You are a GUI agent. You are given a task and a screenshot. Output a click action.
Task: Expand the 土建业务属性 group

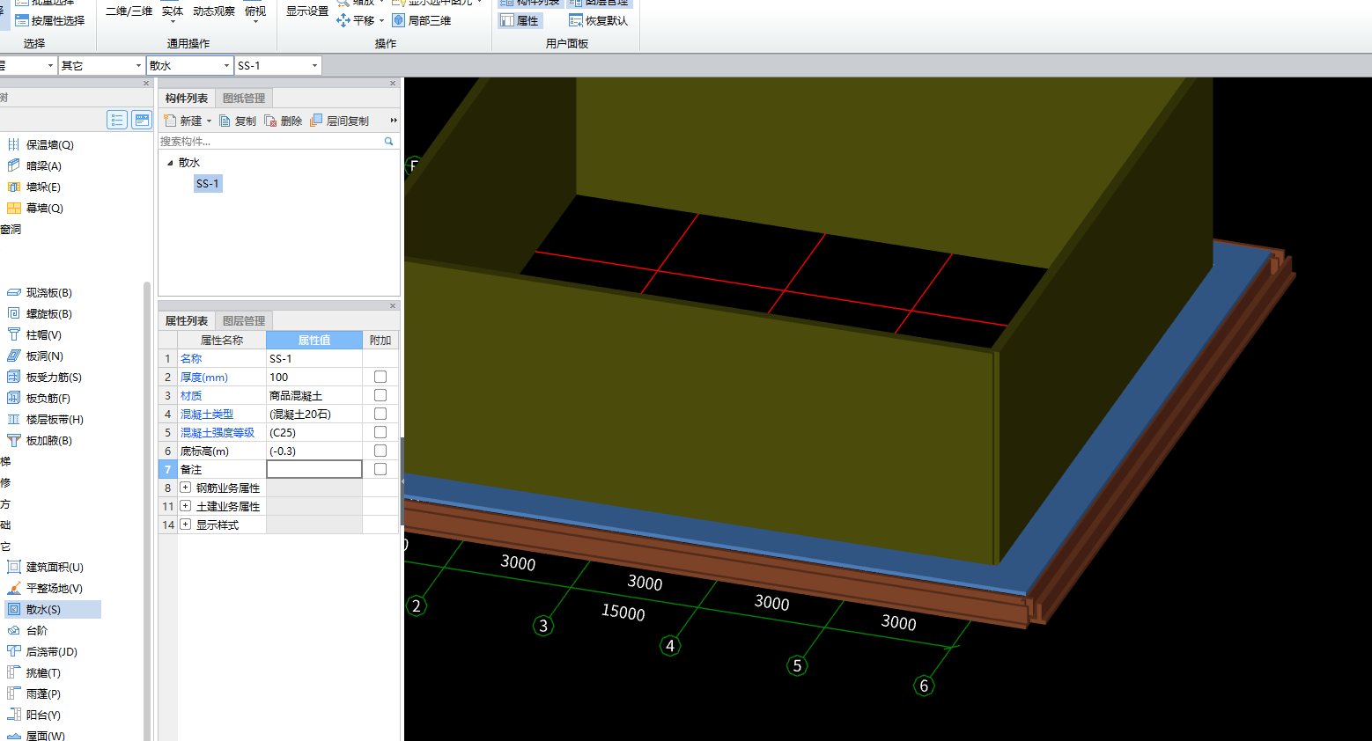(185, 506)
